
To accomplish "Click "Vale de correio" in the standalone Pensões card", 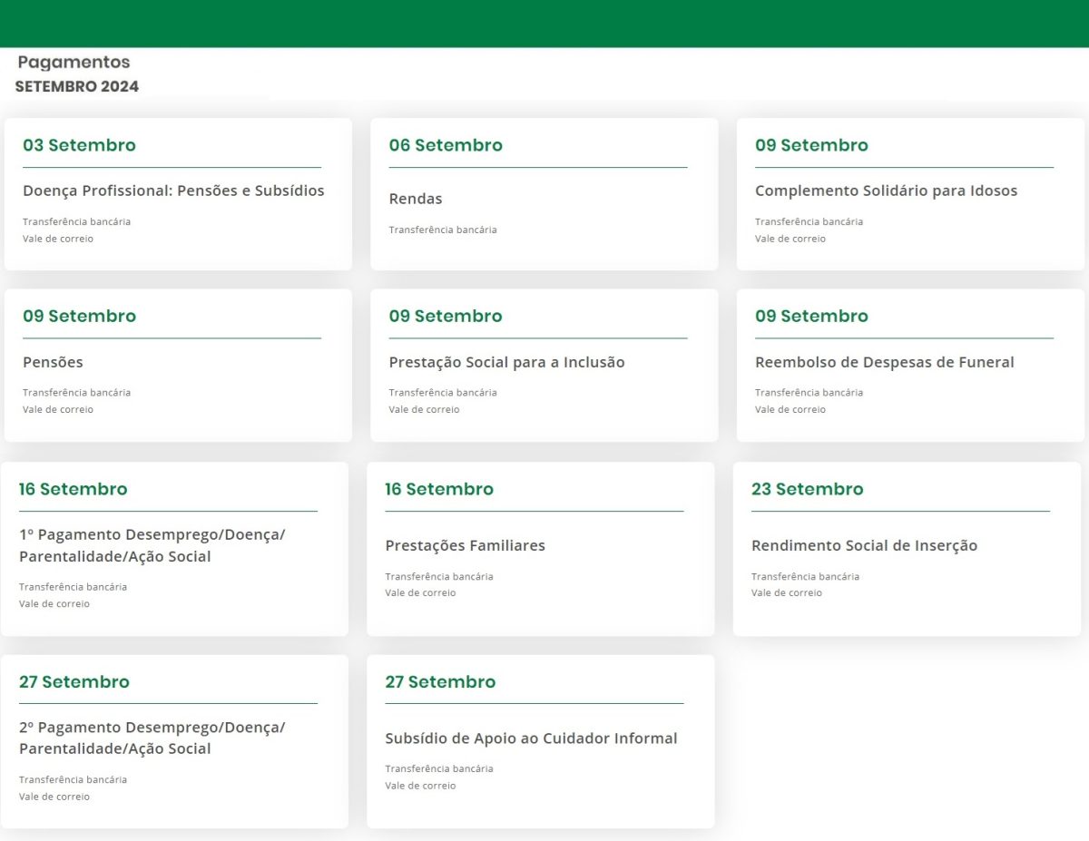I will point(58,409).
